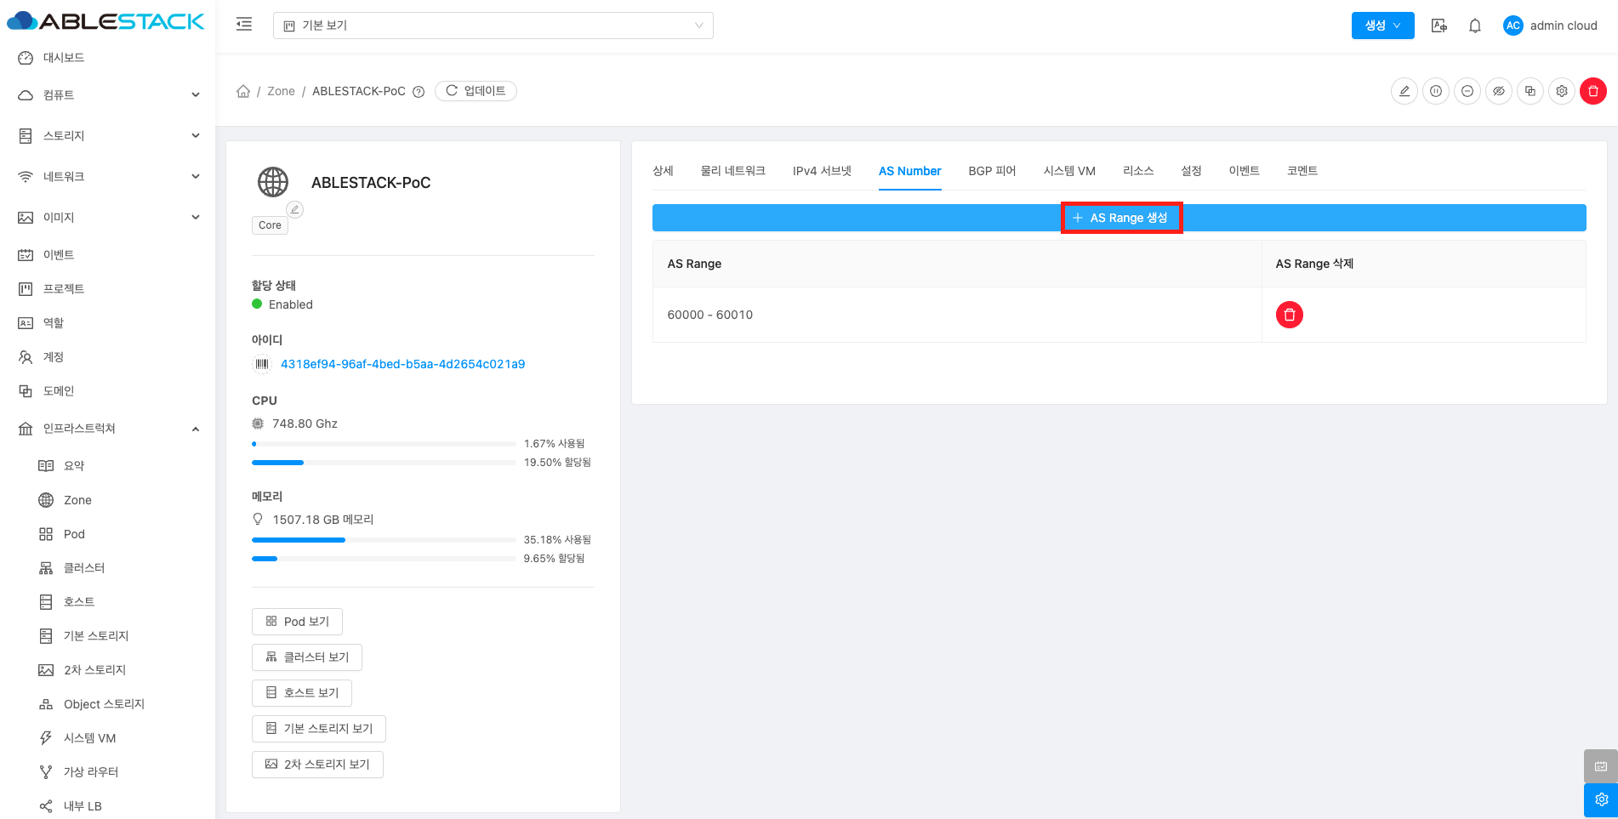Click the home icon in breadcrumb
The image size is (1618, 819).
[x=243, y=91]
